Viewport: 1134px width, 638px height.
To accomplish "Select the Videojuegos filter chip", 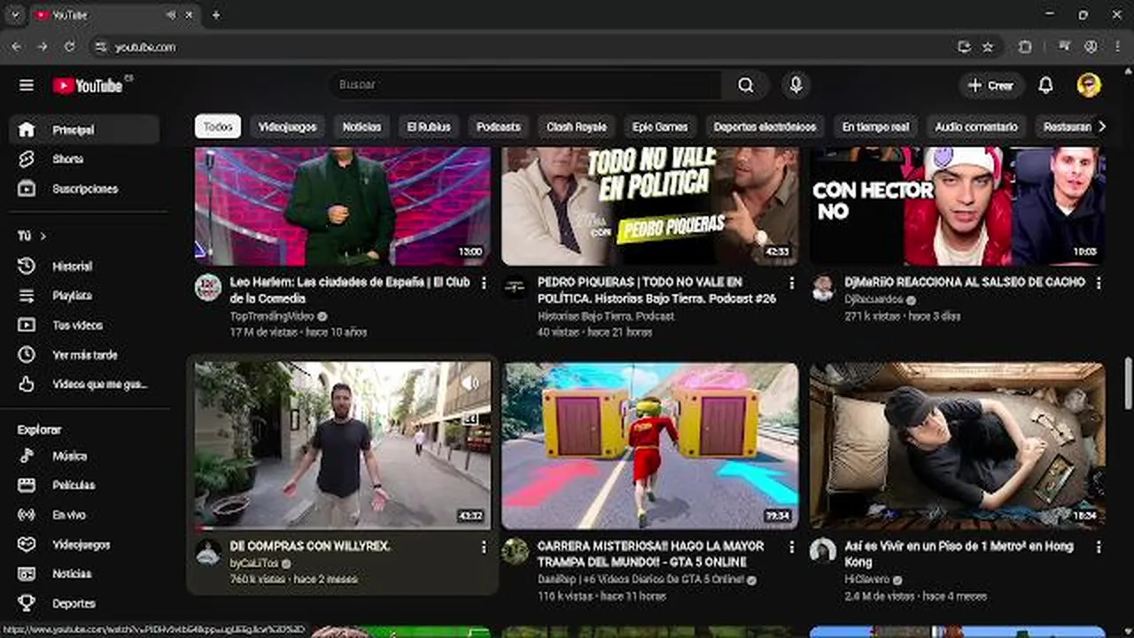I will 287,127.
